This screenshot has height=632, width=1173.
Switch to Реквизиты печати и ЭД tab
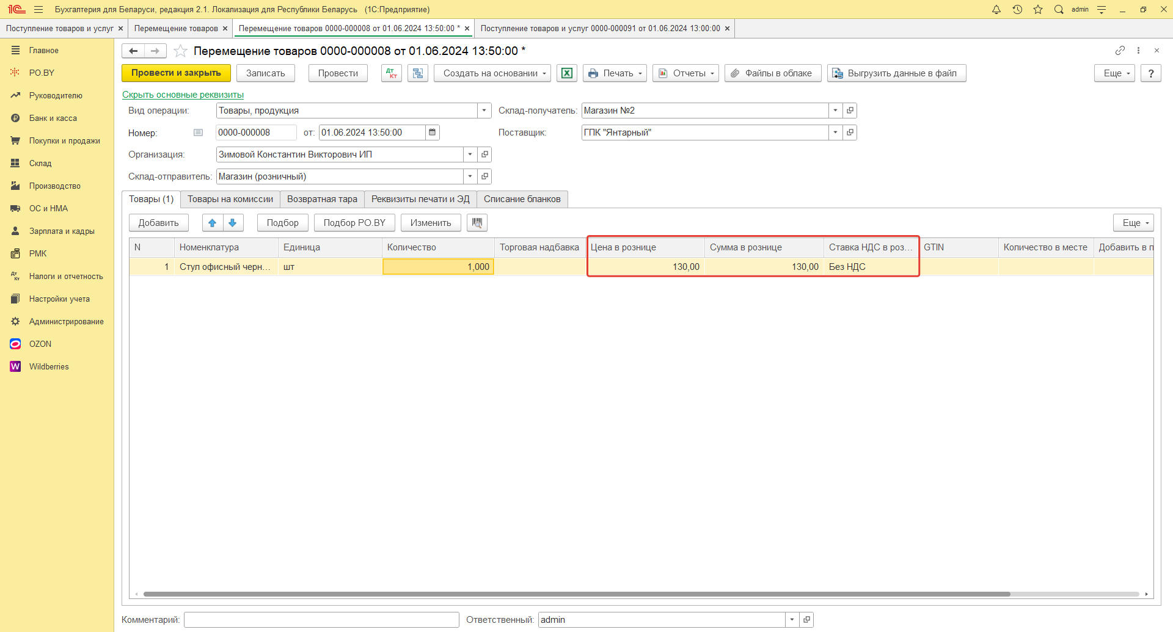pyautogui.click(x=420, y=199)
